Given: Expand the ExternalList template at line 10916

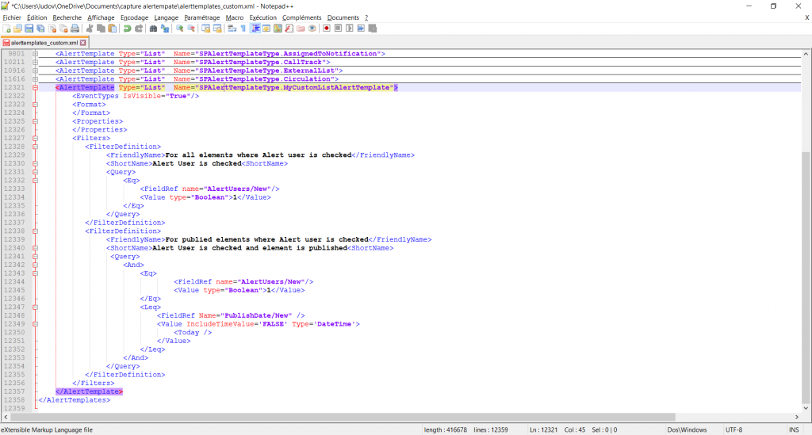Looking at the screenshot, I should click(35, 71).
